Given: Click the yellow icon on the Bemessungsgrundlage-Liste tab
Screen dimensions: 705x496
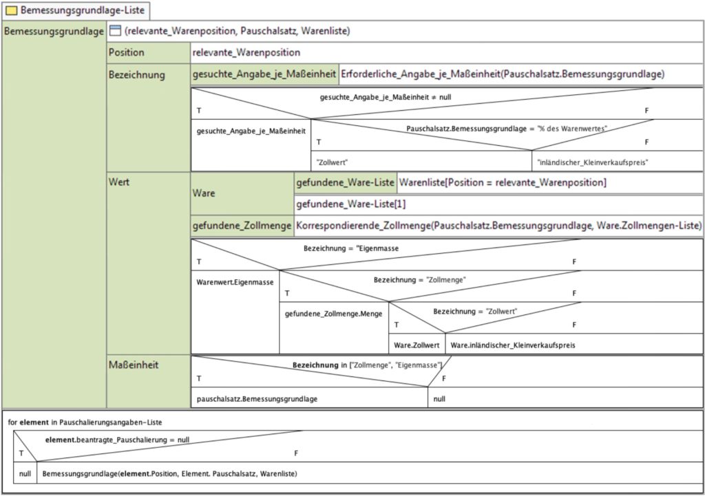Looking at the screenshot, I should tap(11, 11).
